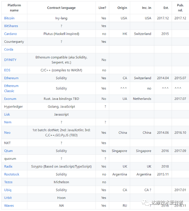Click the Lisk platform link
The width and height of the screenshot is (189, 211).
pyautogui.click(x=7, y=114)
